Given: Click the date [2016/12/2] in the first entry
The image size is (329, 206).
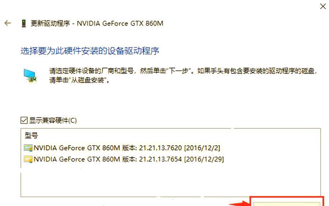Looking at the screenshot, I should 202,148.
